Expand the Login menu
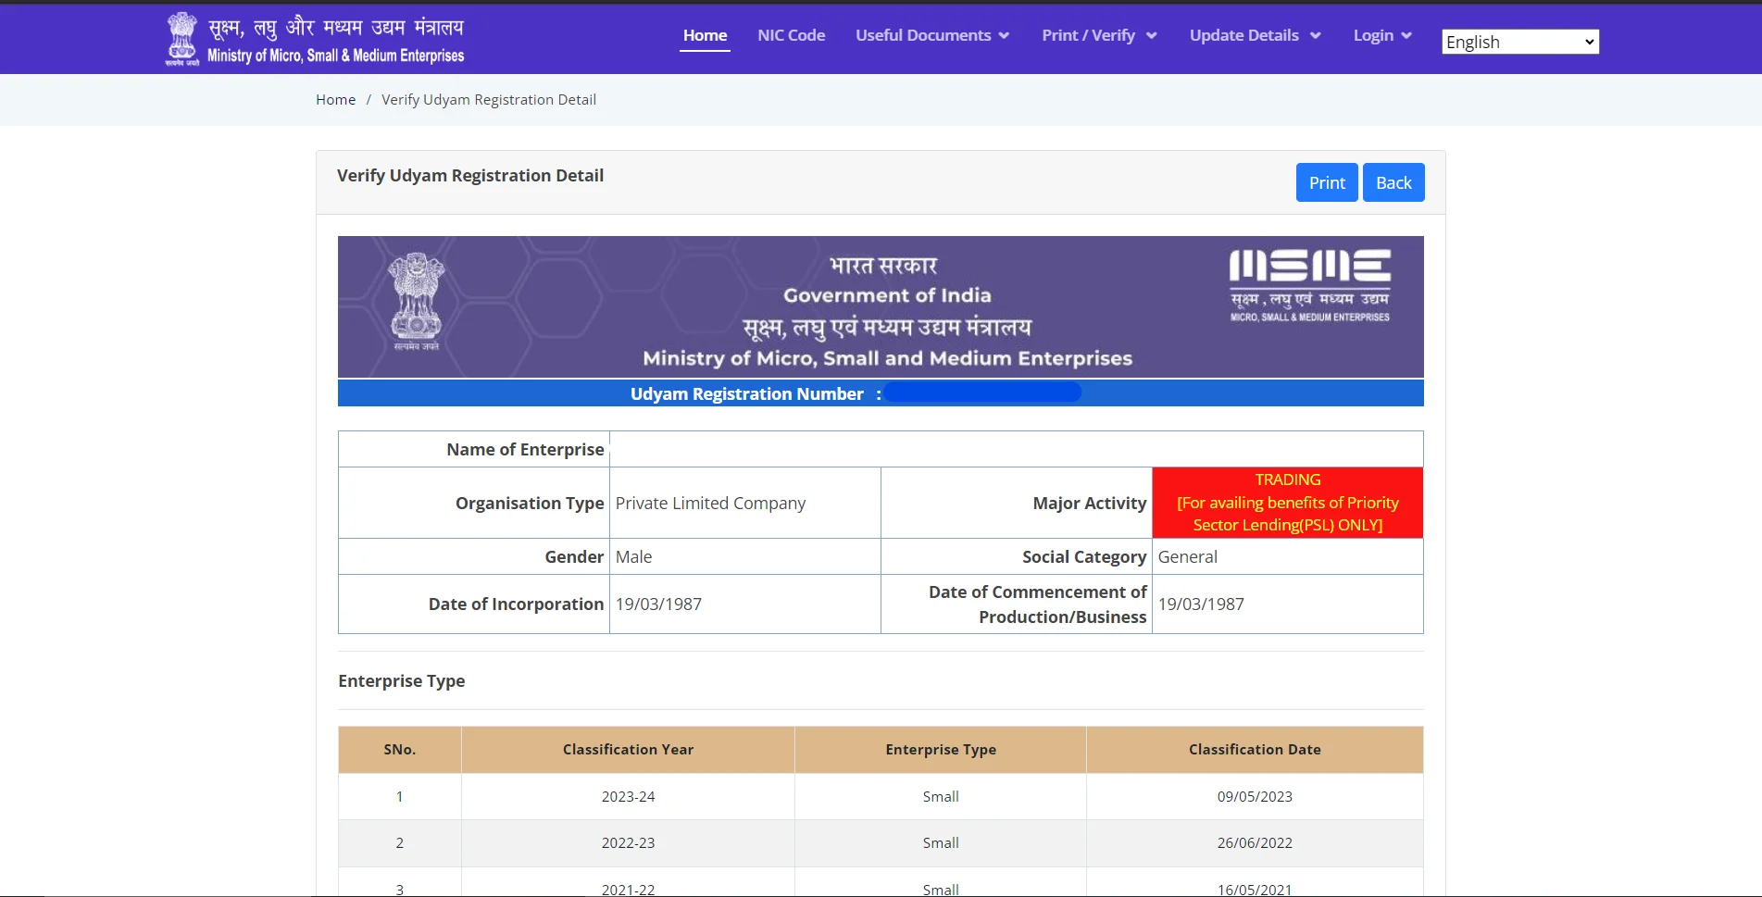Screen dimensions: 1762x897 pos(1381,35)
